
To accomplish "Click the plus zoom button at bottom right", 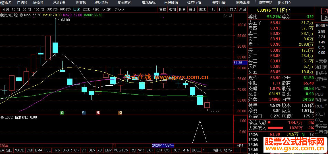I will [237, 150].
